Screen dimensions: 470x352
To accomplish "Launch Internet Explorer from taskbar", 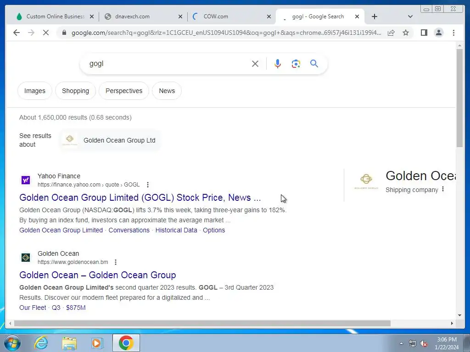I will point(41,343).
